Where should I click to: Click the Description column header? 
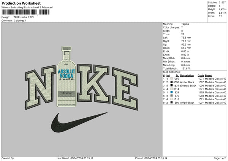click(187, 76)
